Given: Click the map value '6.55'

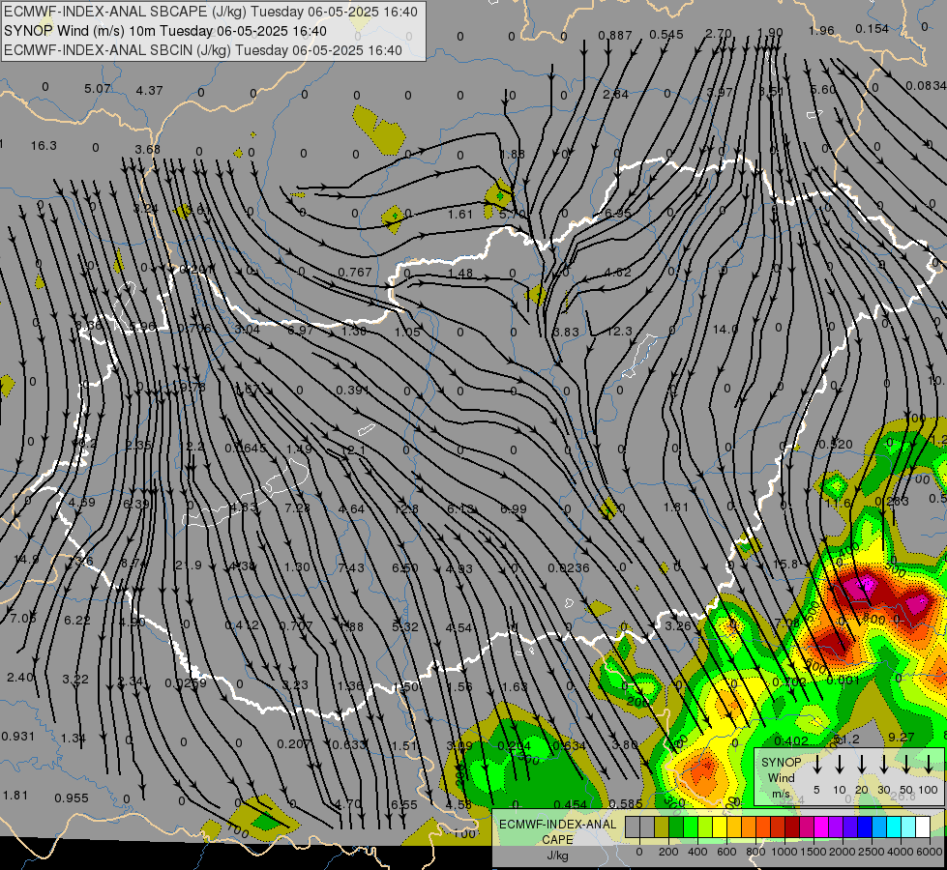Looking at the screenshot, I should coord(404,804).
